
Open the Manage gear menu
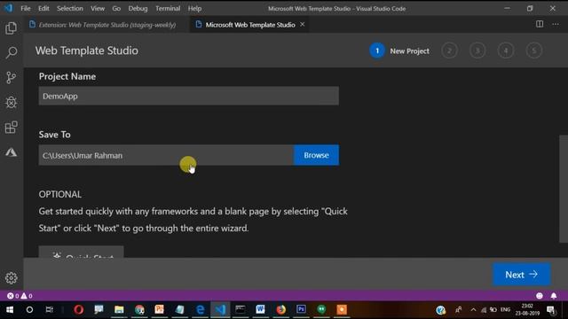(x=11, y=277)
